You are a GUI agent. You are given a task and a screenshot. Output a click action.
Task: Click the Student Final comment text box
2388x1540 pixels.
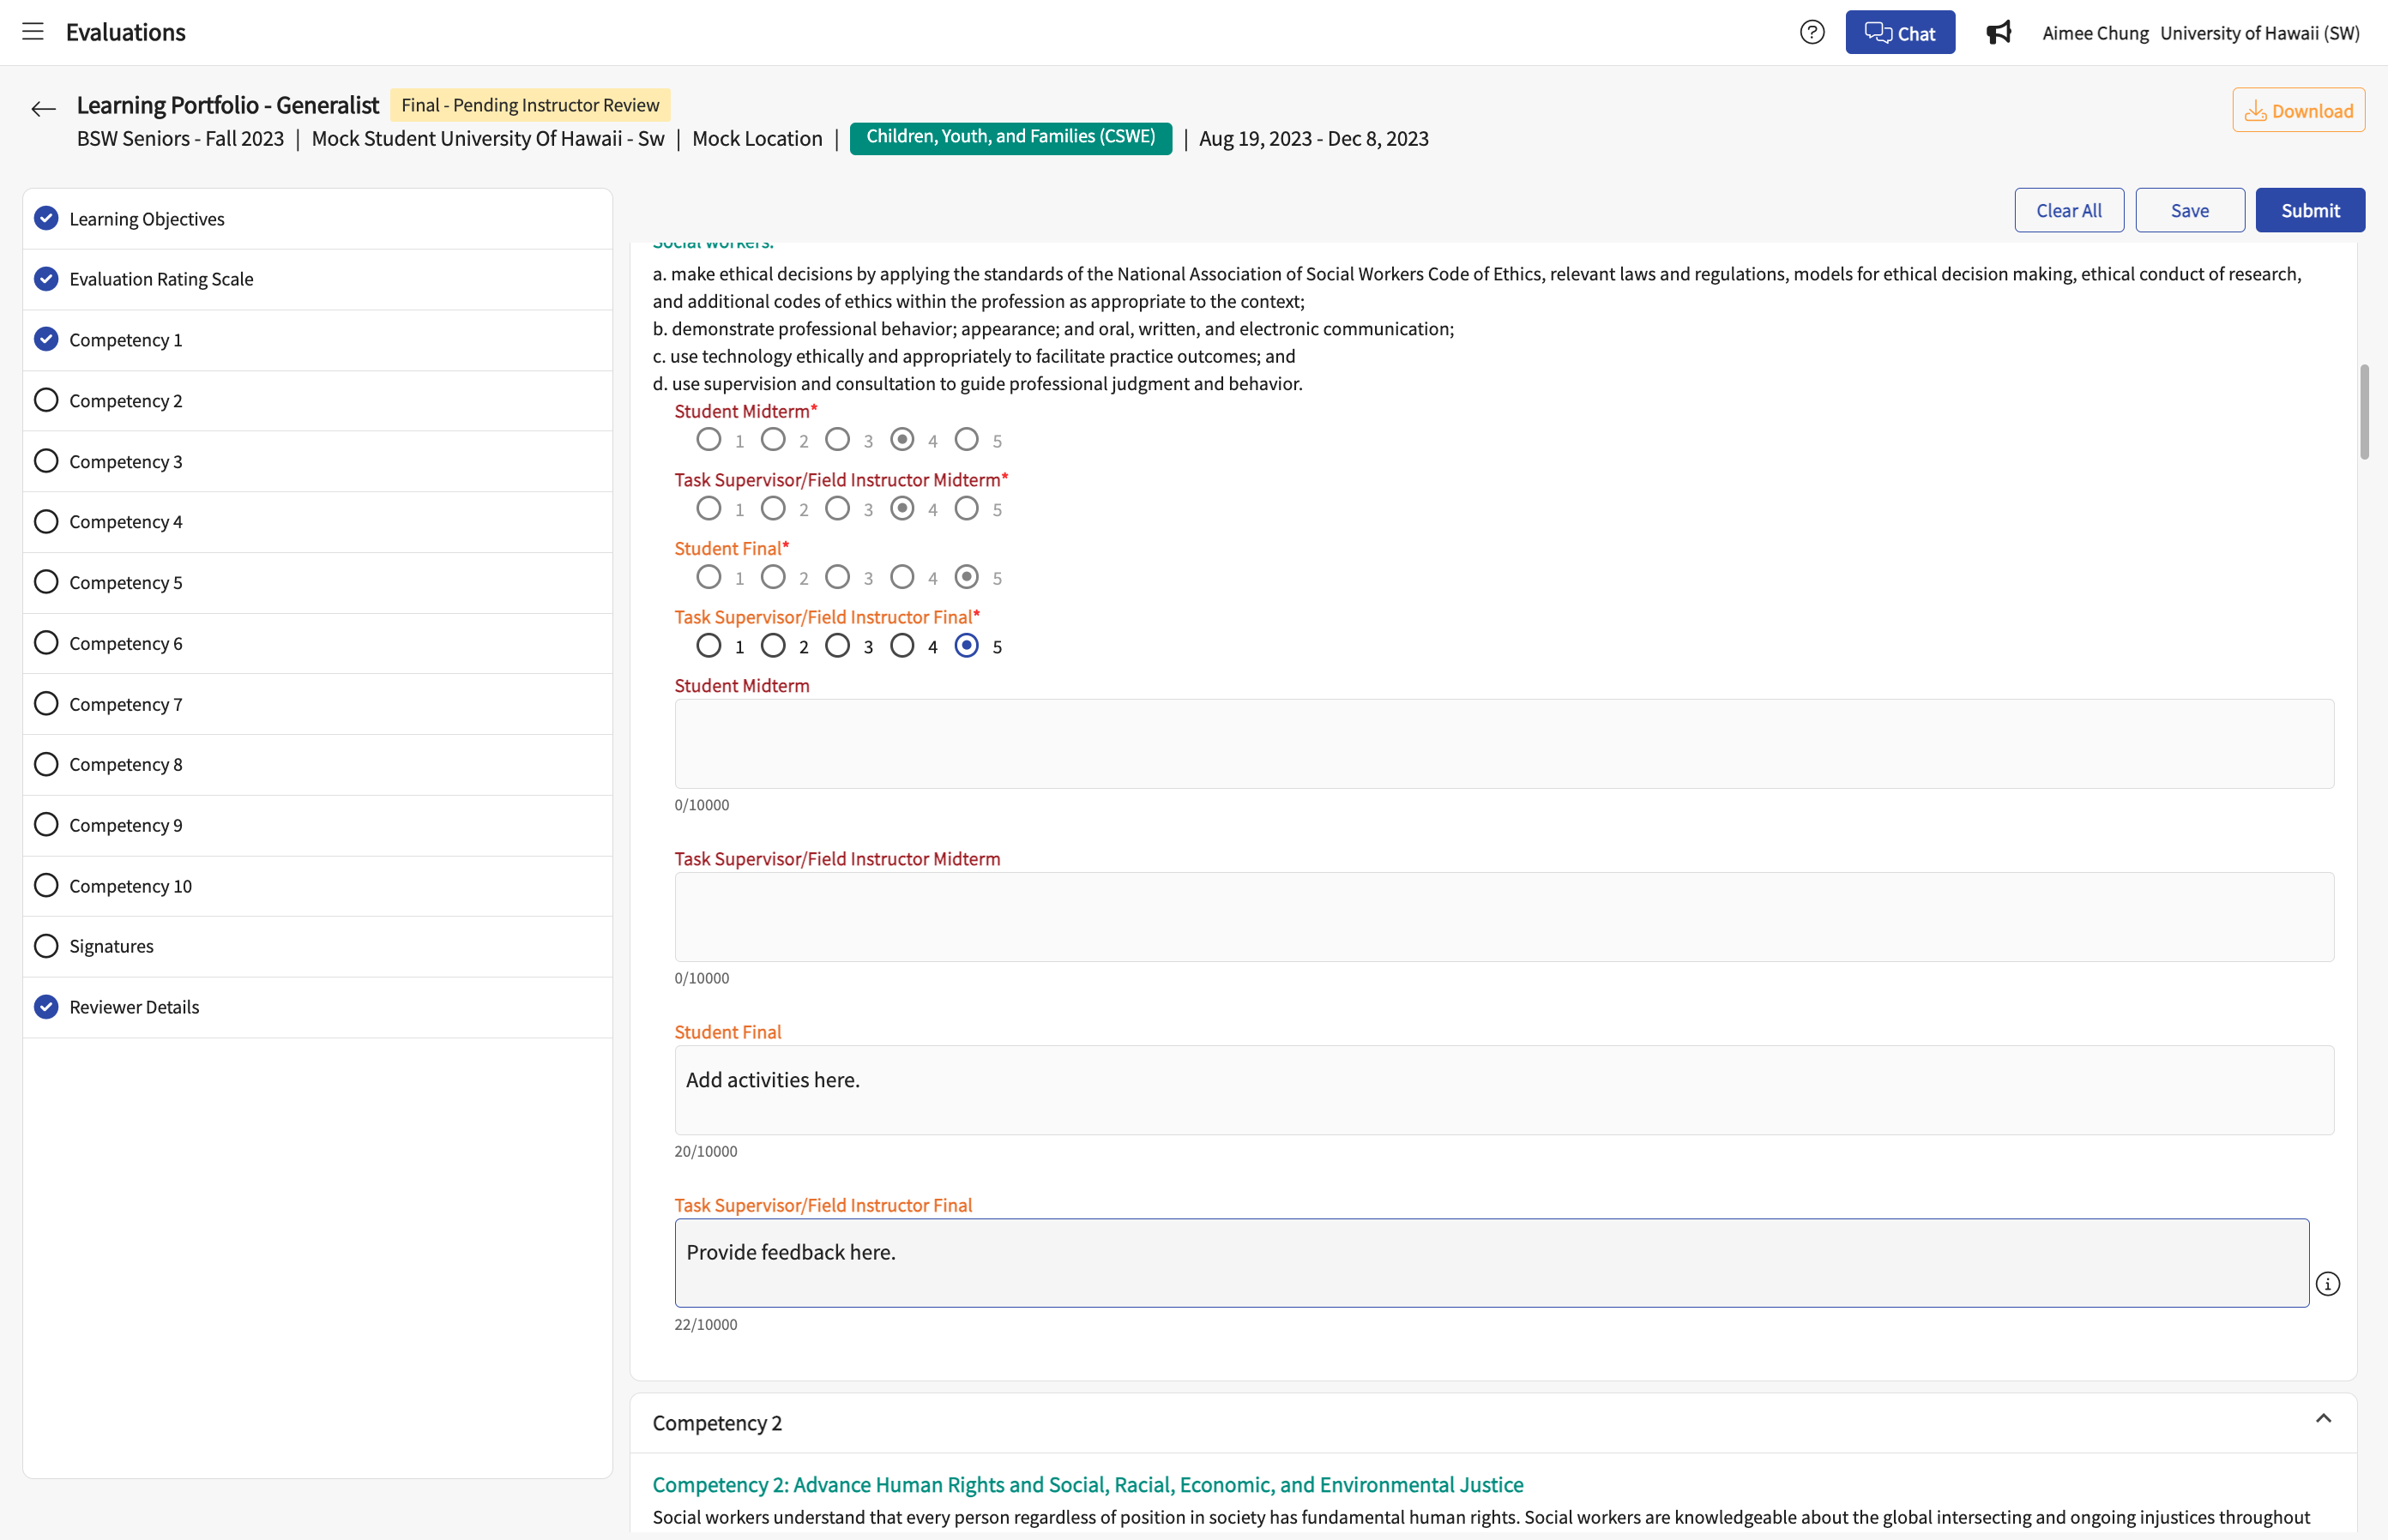point(1504,1090)
